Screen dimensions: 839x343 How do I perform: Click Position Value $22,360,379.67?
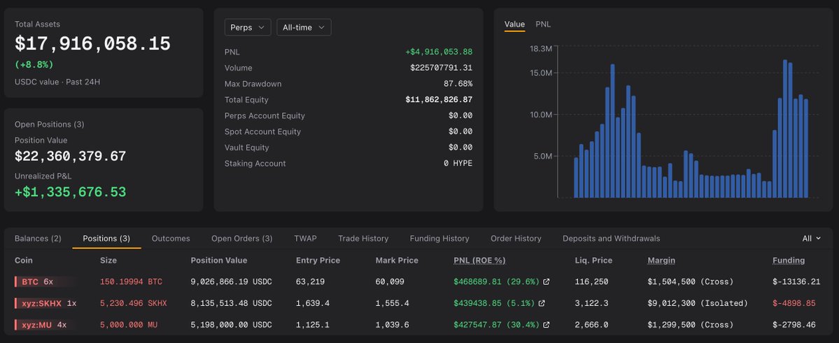pyautogui.click(x=71, y=156)
